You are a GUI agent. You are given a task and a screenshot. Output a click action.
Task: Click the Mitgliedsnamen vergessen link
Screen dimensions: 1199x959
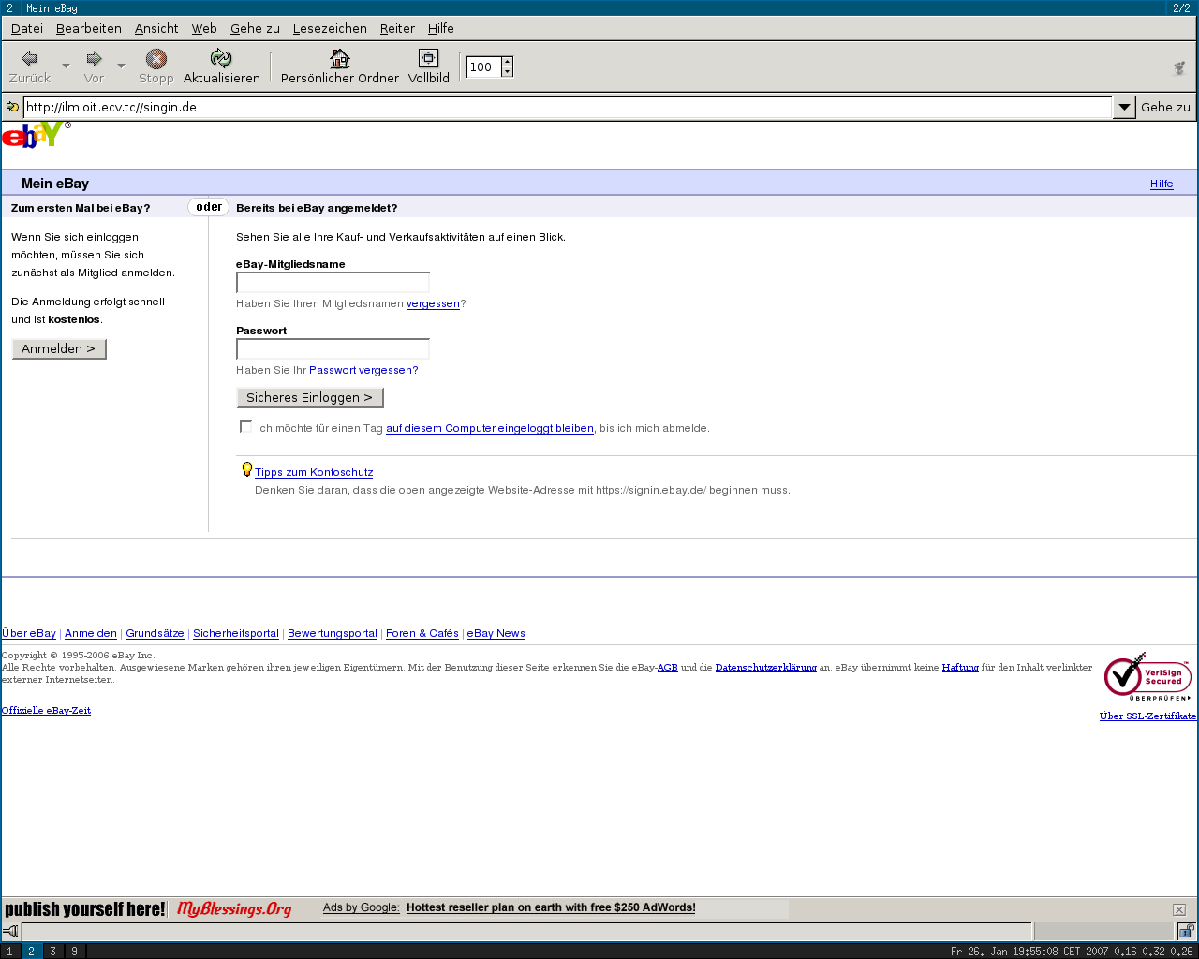(433, 303)
